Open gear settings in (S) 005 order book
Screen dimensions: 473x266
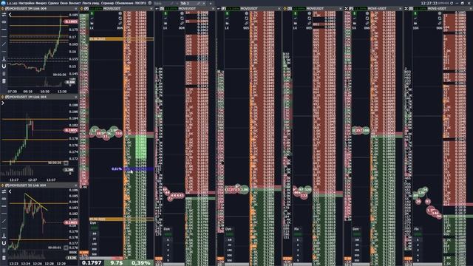[x=310, y=13]
